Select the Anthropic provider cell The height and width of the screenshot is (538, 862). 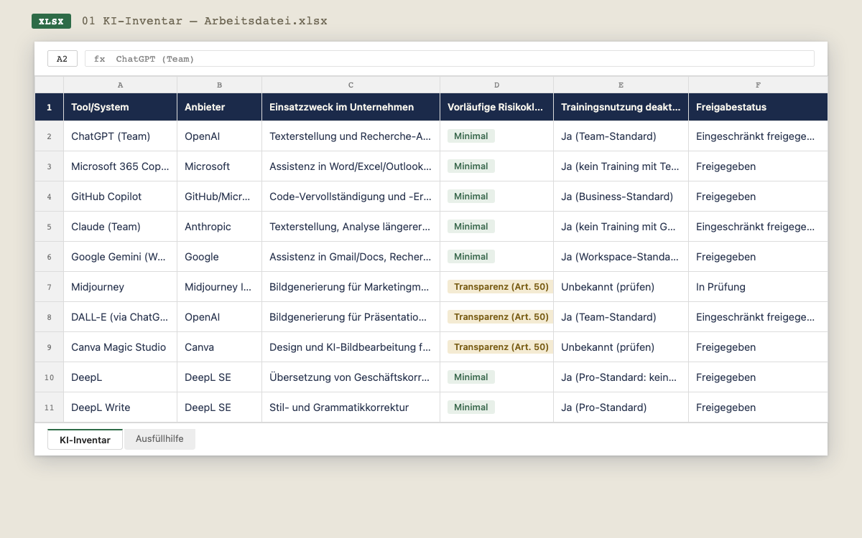coord(219,227)
